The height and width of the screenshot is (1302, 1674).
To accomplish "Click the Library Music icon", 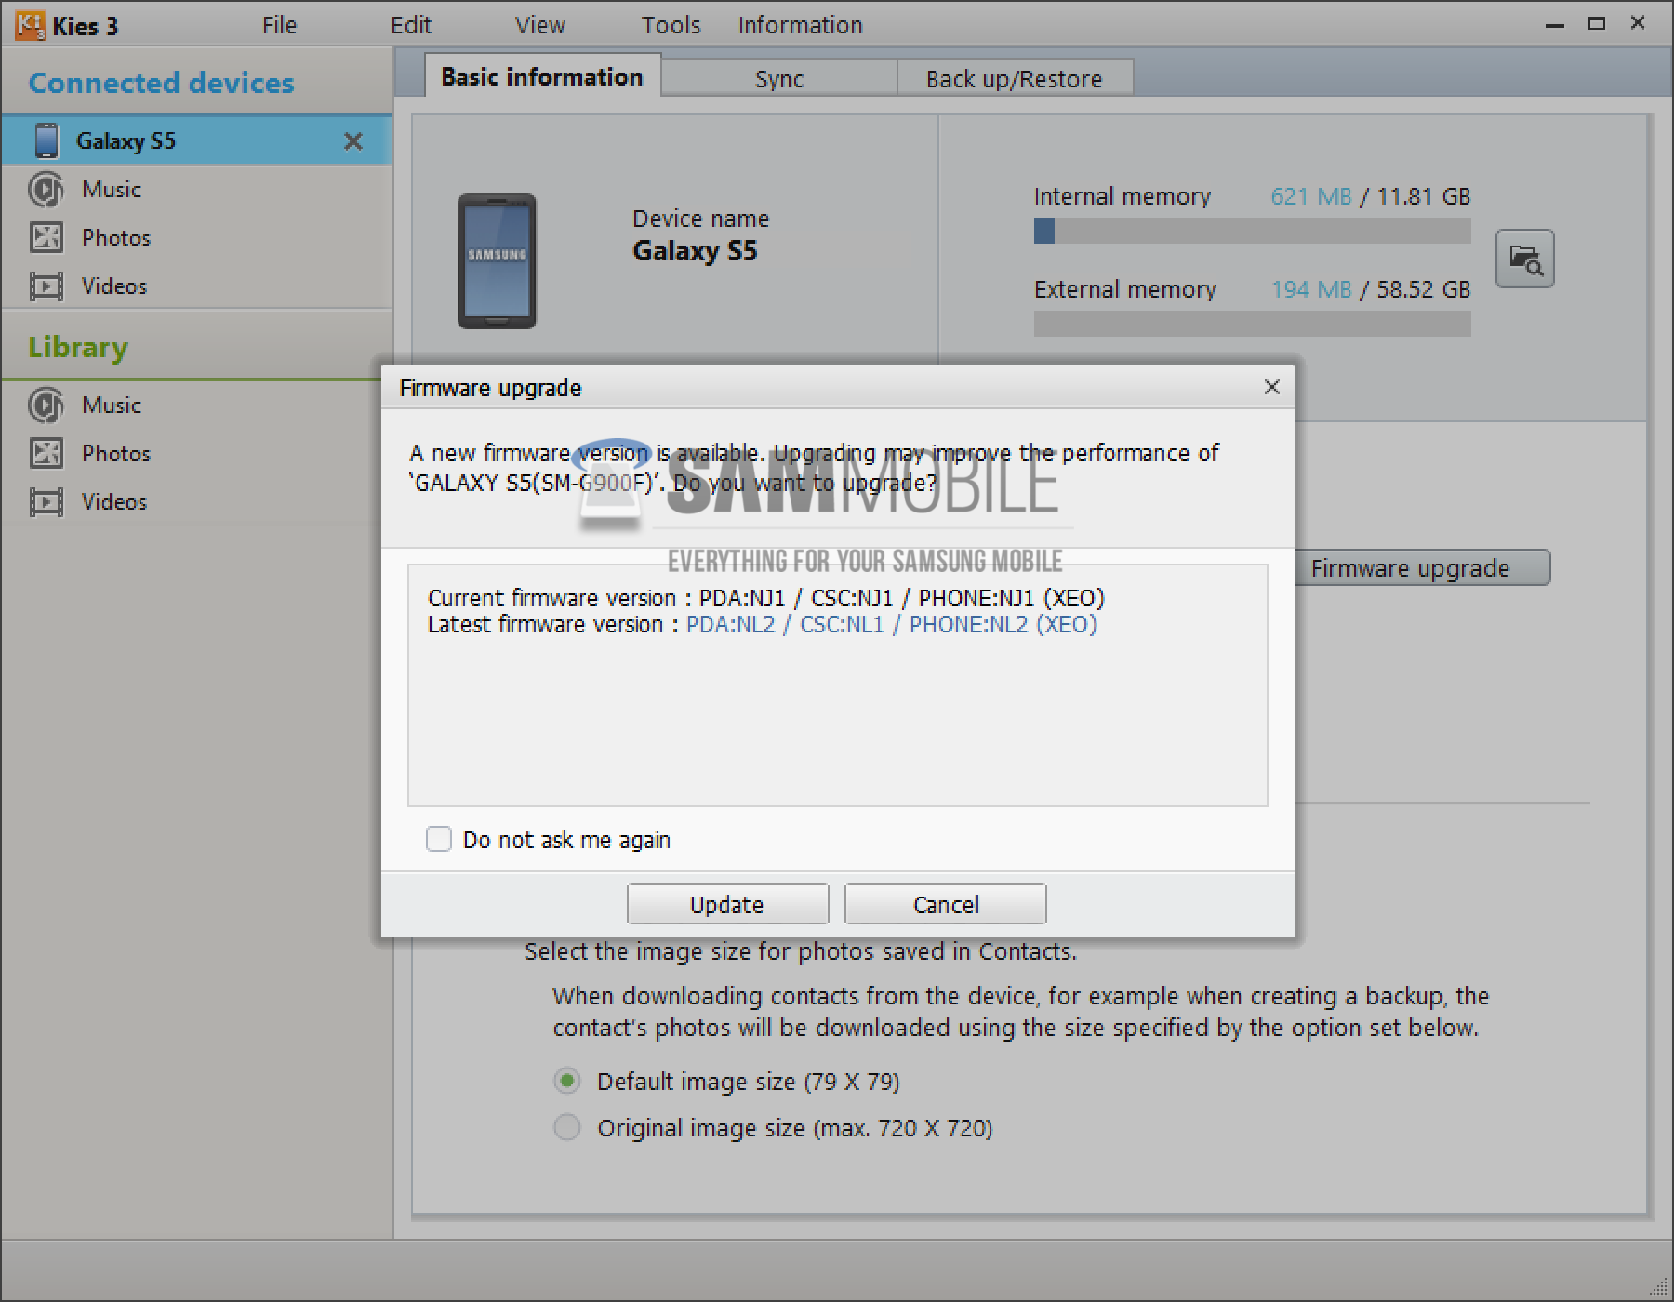I will [46, 405].
